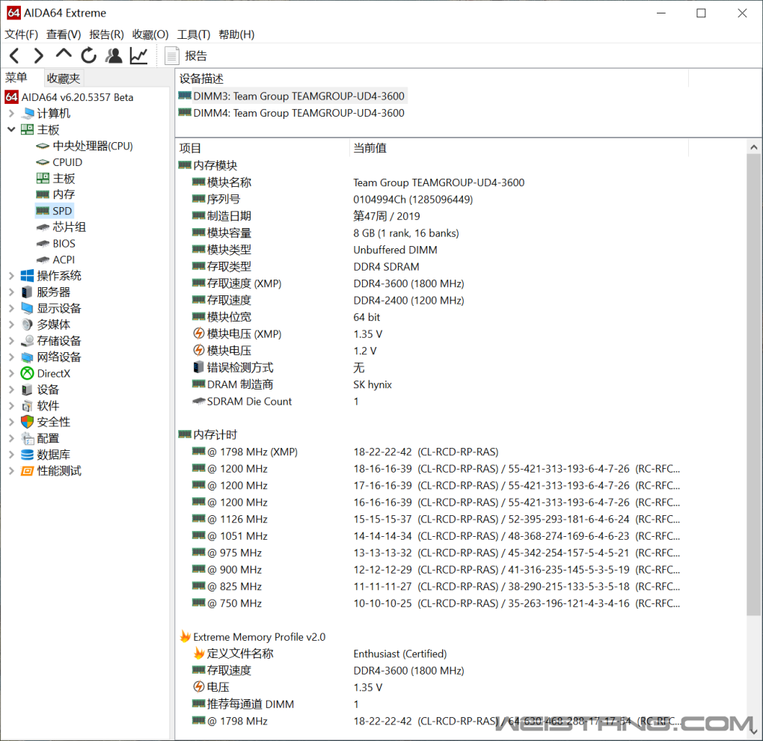Image resolution: width=763 pixels, height=741 pixels.
Task: Click the scrollbar up arrow in details pane
Action: [x=754, y=147]
